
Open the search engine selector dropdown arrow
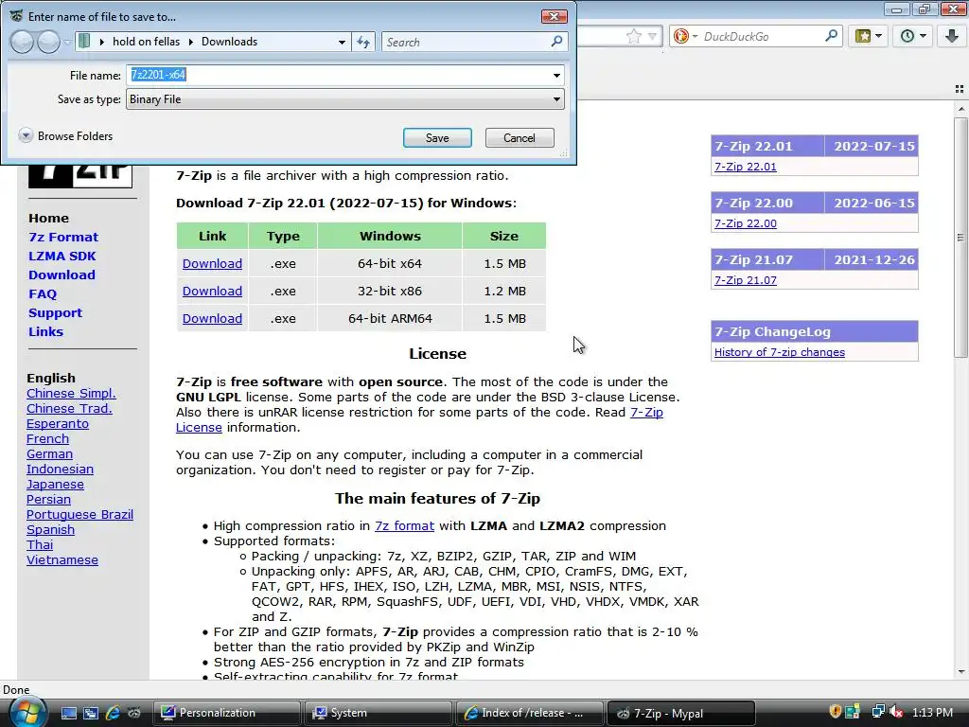pyautogui.click(x=695, y=37)
